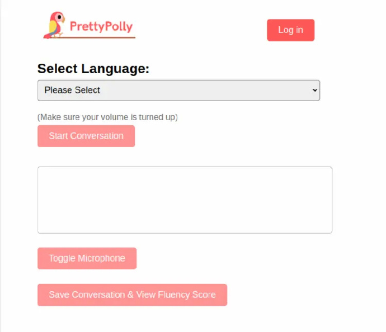Click the Microphone word on toggle button
Image resolution: width=386 pixels, height=332 pixels.
click(101, 258)
